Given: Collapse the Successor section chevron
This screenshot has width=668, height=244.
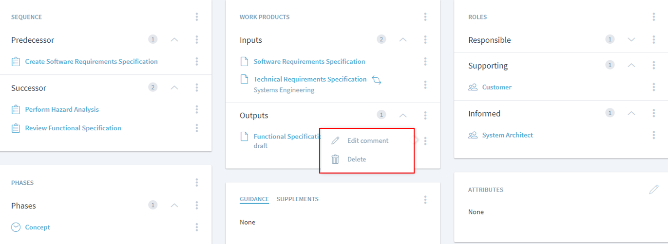Looking at the screenshot, I should point(174,87).
